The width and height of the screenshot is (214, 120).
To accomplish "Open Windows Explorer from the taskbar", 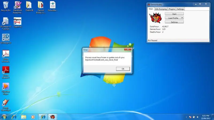I will click(x=24, y=117).
